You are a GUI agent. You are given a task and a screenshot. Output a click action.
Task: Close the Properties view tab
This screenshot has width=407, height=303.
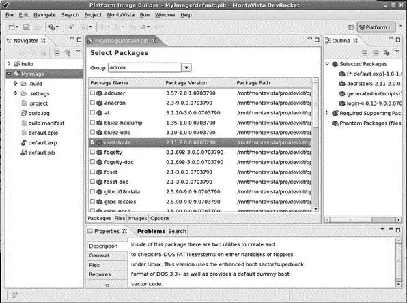pos(125,231)
